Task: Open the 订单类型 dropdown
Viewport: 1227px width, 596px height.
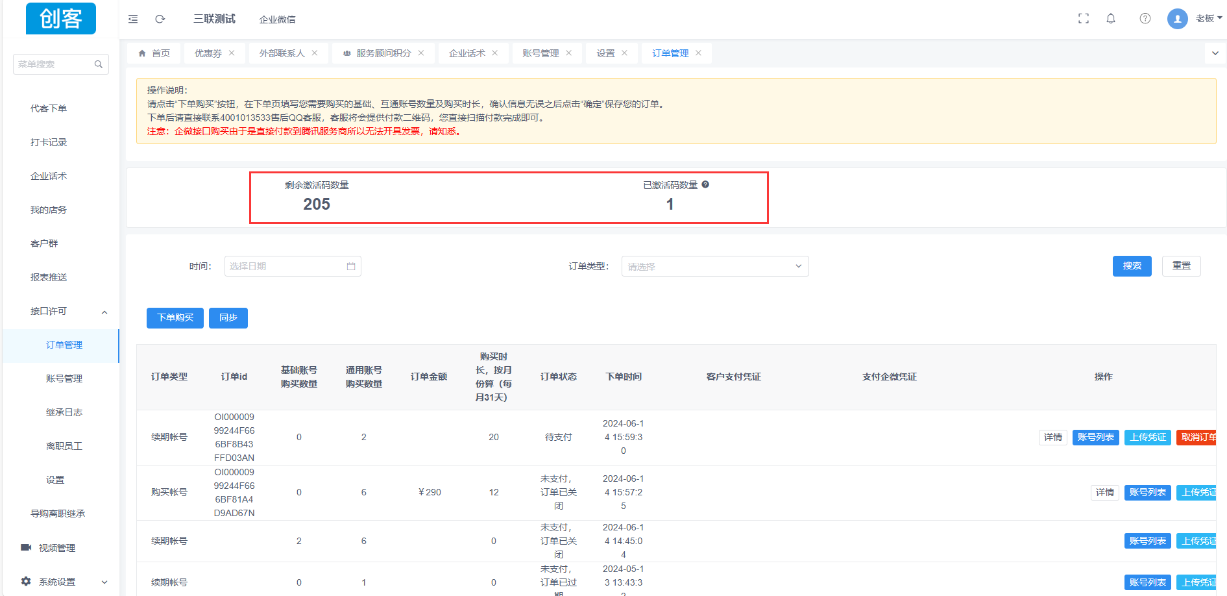Action: pos(714,266)
